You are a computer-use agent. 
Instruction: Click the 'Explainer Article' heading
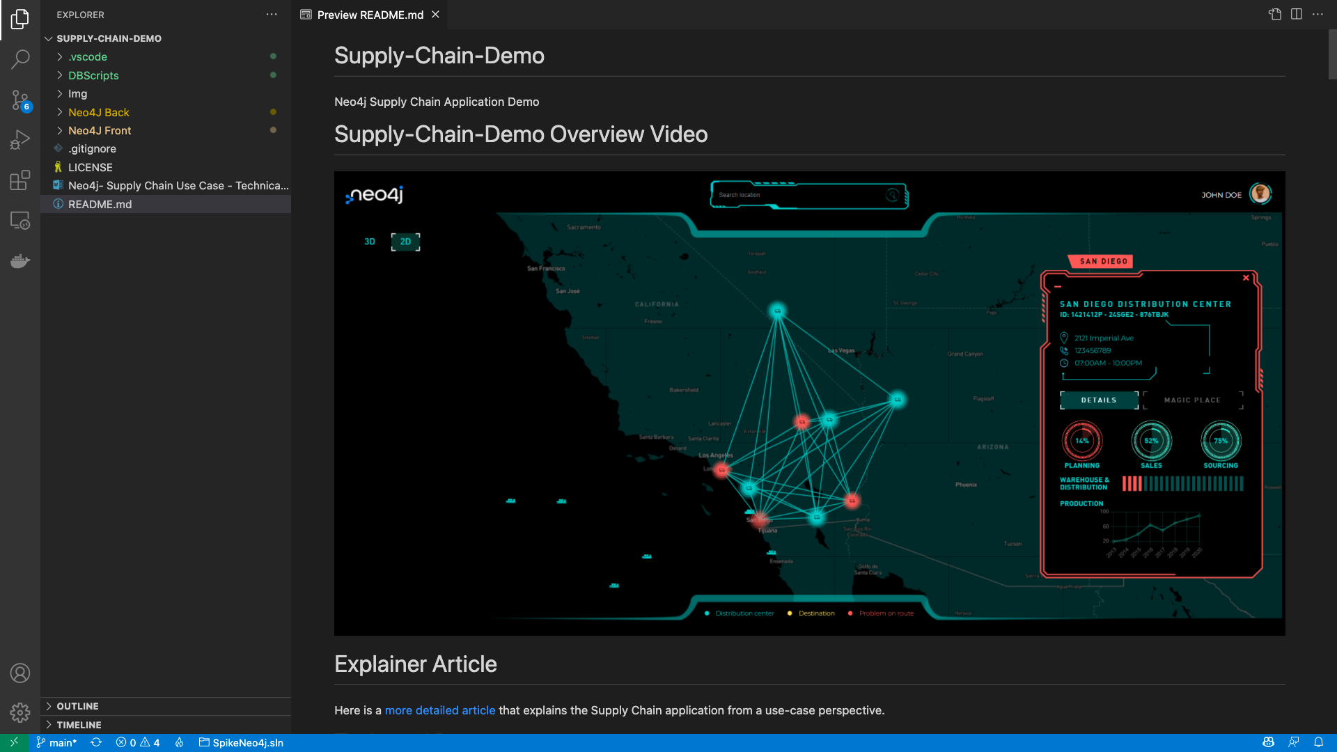click(x=416, y=664)
